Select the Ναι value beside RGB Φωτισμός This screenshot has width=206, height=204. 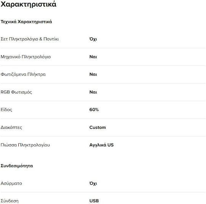pos(93,92)
